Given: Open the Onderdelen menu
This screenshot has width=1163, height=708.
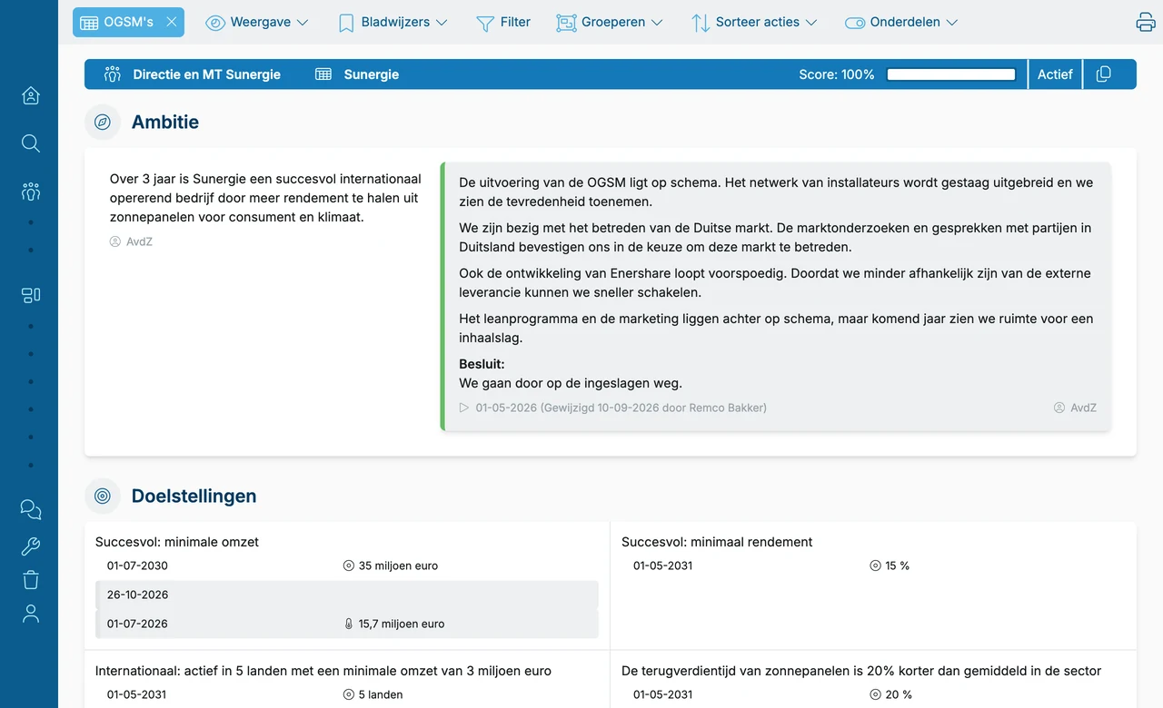Looking at the screenshot, I should pyautogui.click(x=901, y=22).
